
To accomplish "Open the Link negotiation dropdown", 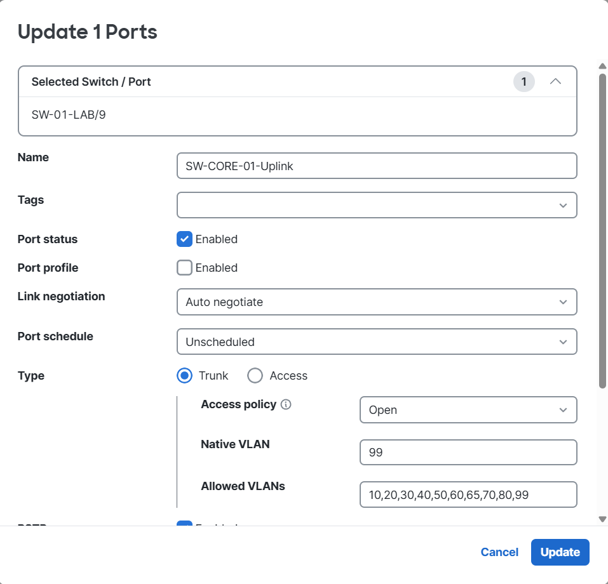I will [376, 302].
